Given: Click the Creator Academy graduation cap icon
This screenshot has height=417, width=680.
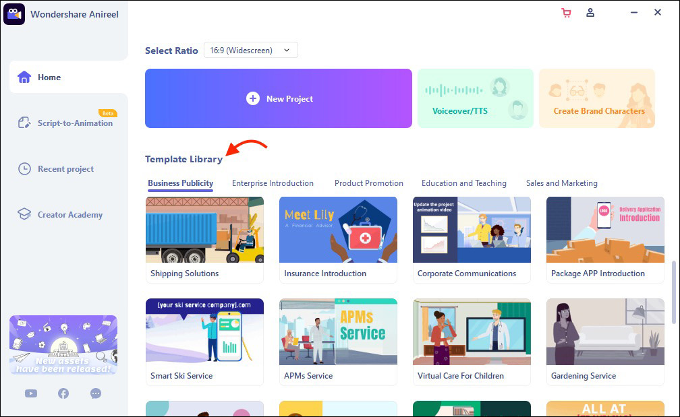Looking at the screenshot, I should (24, 214).
